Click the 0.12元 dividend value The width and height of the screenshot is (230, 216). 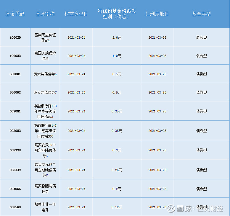[x=117, y=207]
